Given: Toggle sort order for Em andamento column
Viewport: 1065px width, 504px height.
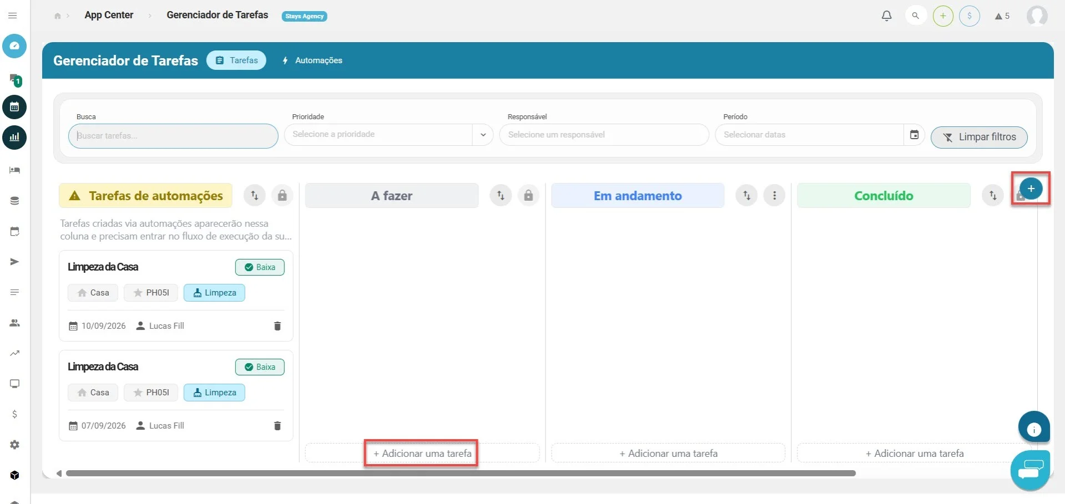Looking at the screenshot, I should click(x=746, y=196).
